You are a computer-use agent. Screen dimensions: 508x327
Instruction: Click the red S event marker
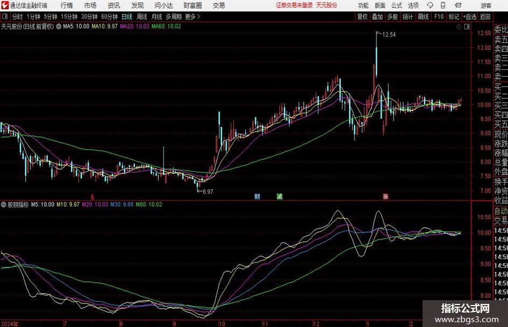pos(92,197)
